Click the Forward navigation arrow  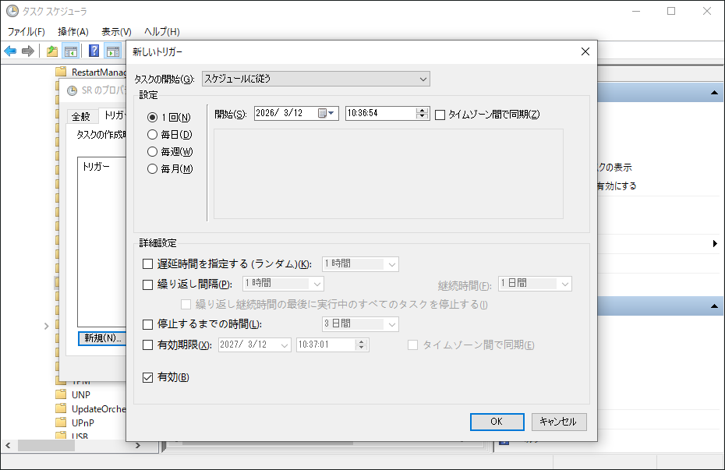tap(29, 51)
